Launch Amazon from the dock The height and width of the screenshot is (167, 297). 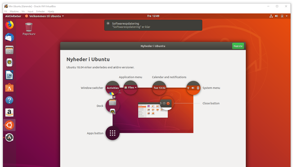(9, 113)
